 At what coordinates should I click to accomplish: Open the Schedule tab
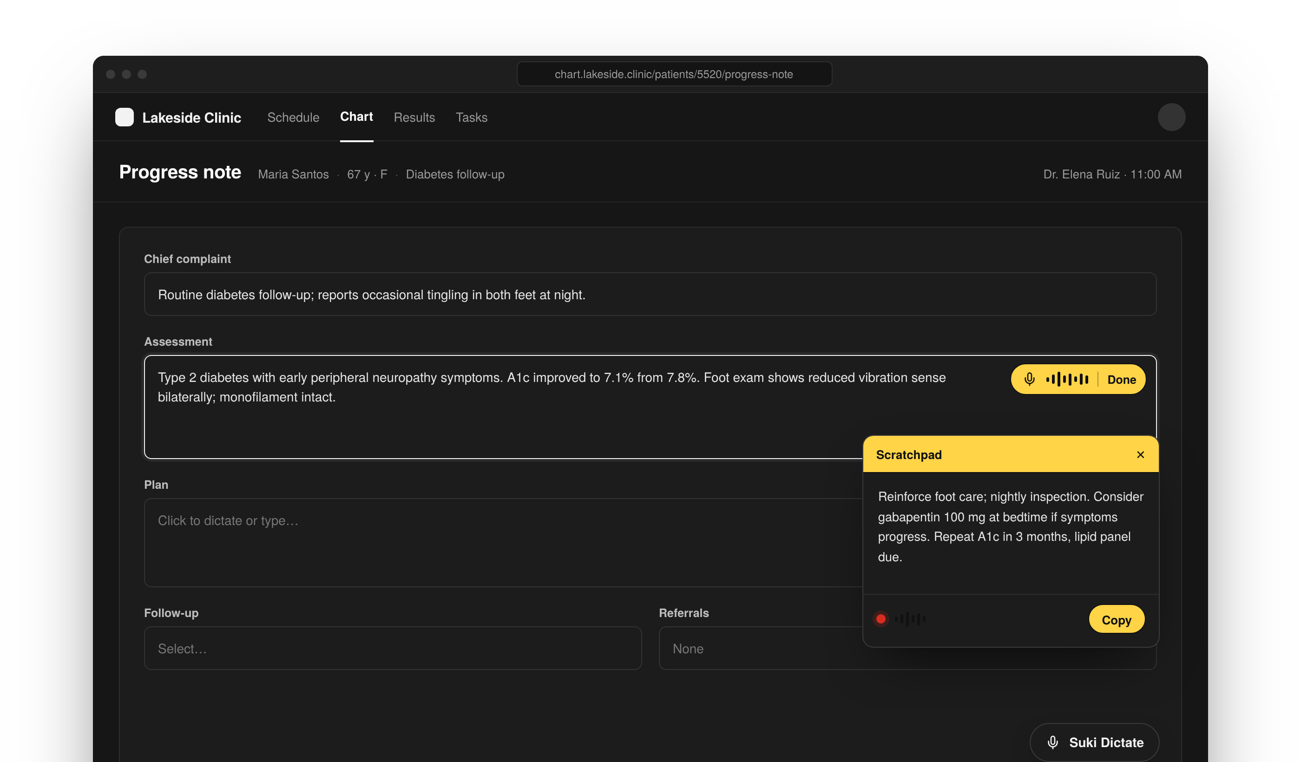293,117
